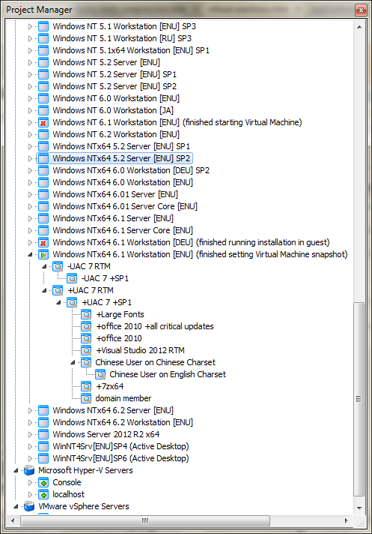
Task: Click the green plus icon beside Console
Action: pyautogui.click(x=43, y=482)
